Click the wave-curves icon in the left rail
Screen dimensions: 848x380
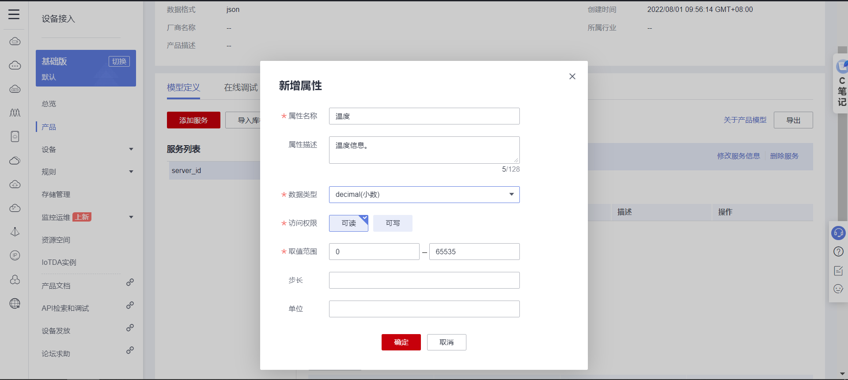coord(15,113)
